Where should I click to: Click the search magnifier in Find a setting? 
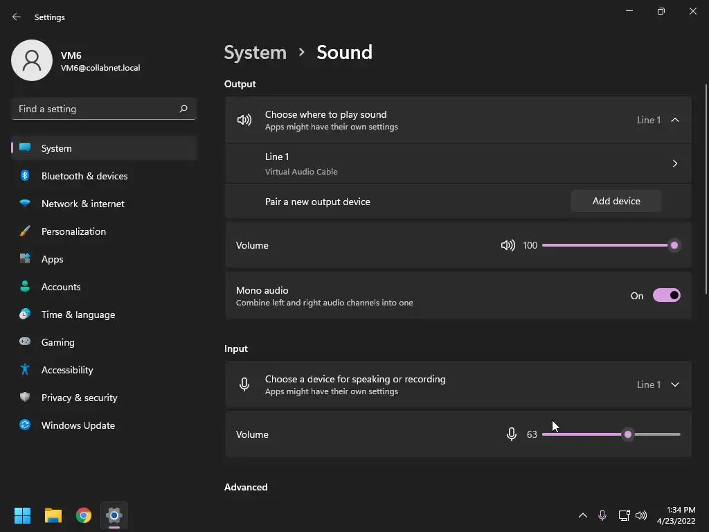(x=183, y=109)
